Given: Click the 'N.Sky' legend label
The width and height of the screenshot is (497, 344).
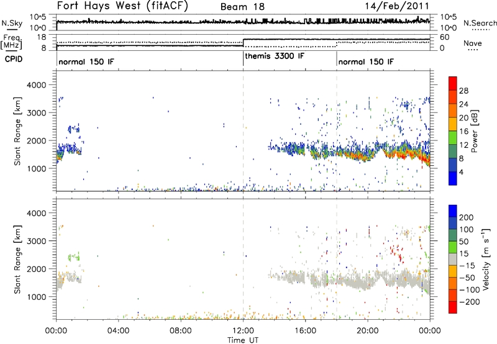Looking at the screenshot, I should [12, 23].
